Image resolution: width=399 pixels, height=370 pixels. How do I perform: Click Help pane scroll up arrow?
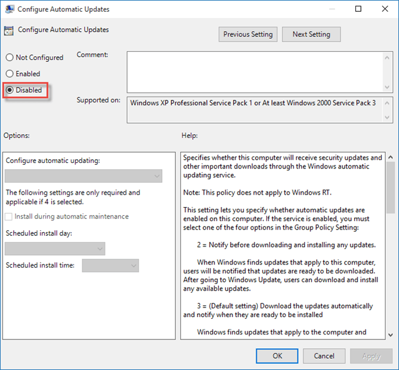pos(391,157)
